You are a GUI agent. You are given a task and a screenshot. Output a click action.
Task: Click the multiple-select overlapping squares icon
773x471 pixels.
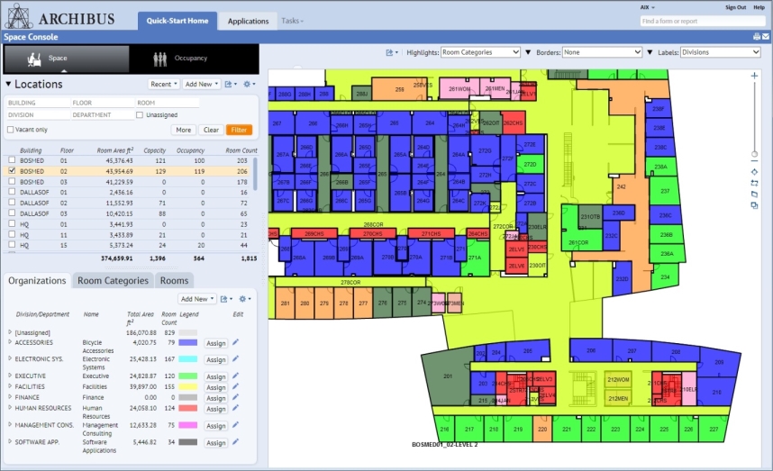[x=754, y=205]
